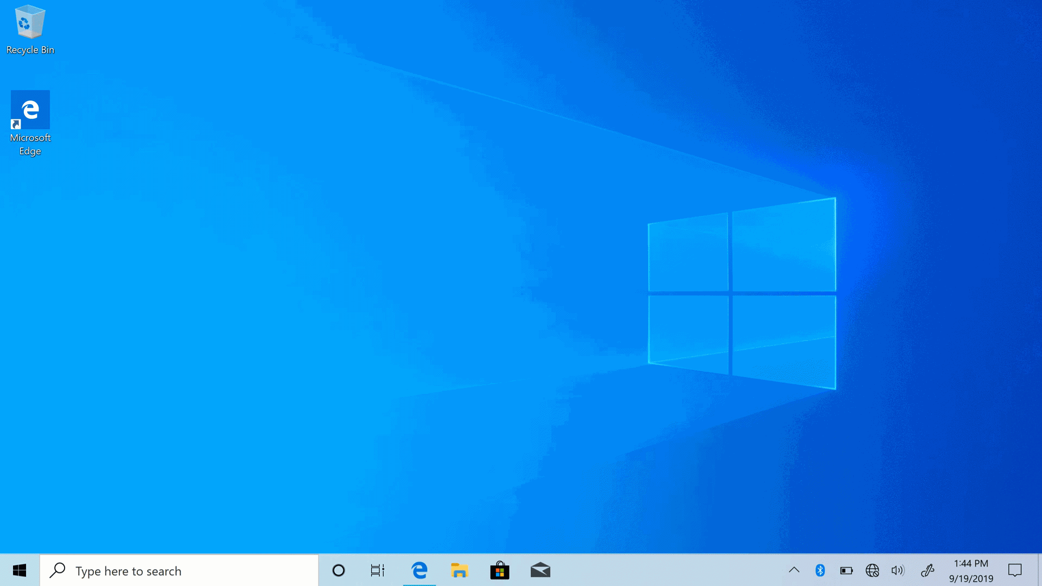Show hidden system tray icons
Viewport: 1042px width, 586px height.
point(794,570)
